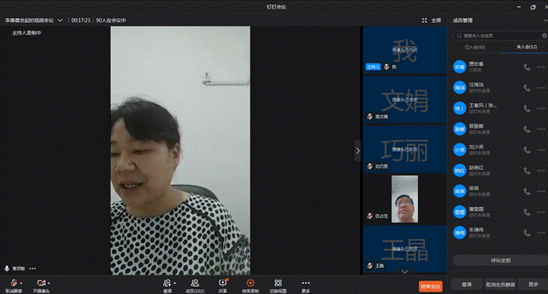Call 郭振献 with phone icon

pos(527,129)
